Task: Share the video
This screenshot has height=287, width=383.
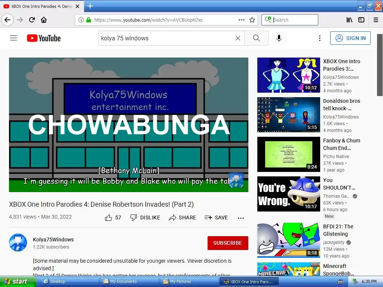Action: [183, 217]
